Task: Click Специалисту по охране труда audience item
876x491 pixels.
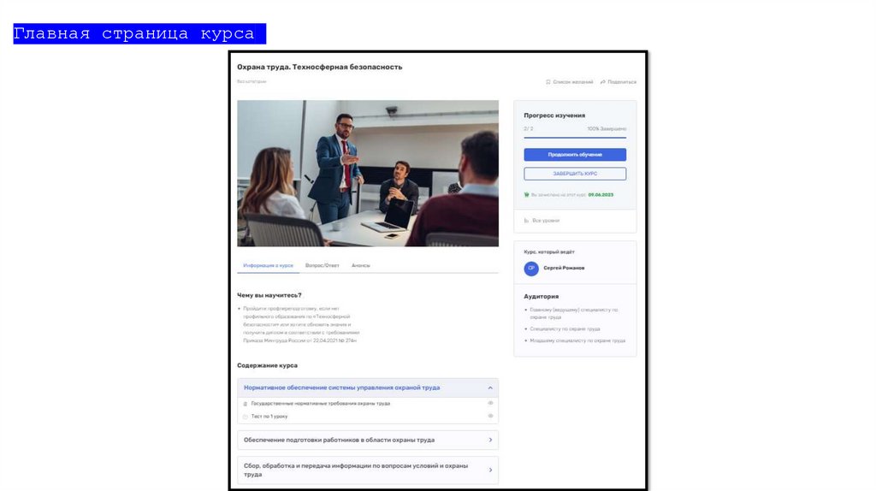Action: click(x=565, y=329)
